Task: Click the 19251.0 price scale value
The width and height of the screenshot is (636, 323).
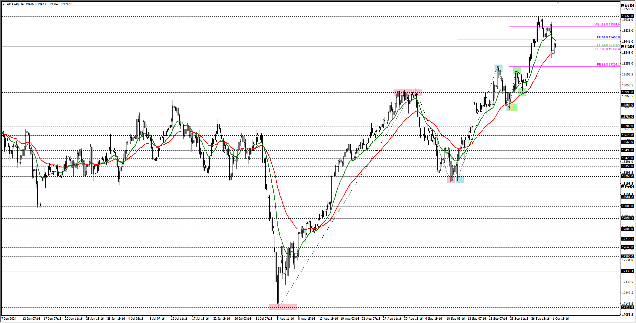Action: (627, 64)
